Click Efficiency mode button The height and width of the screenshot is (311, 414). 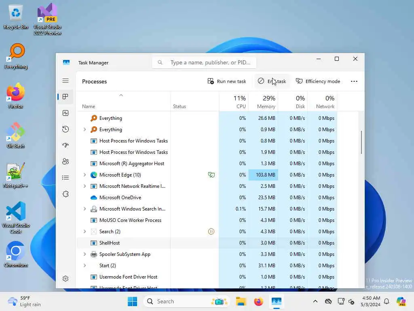tap(318, 81)
